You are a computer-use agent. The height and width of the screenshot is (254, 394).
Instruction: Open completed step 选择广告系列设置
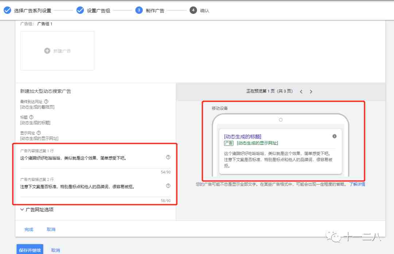tap(28, 11)
